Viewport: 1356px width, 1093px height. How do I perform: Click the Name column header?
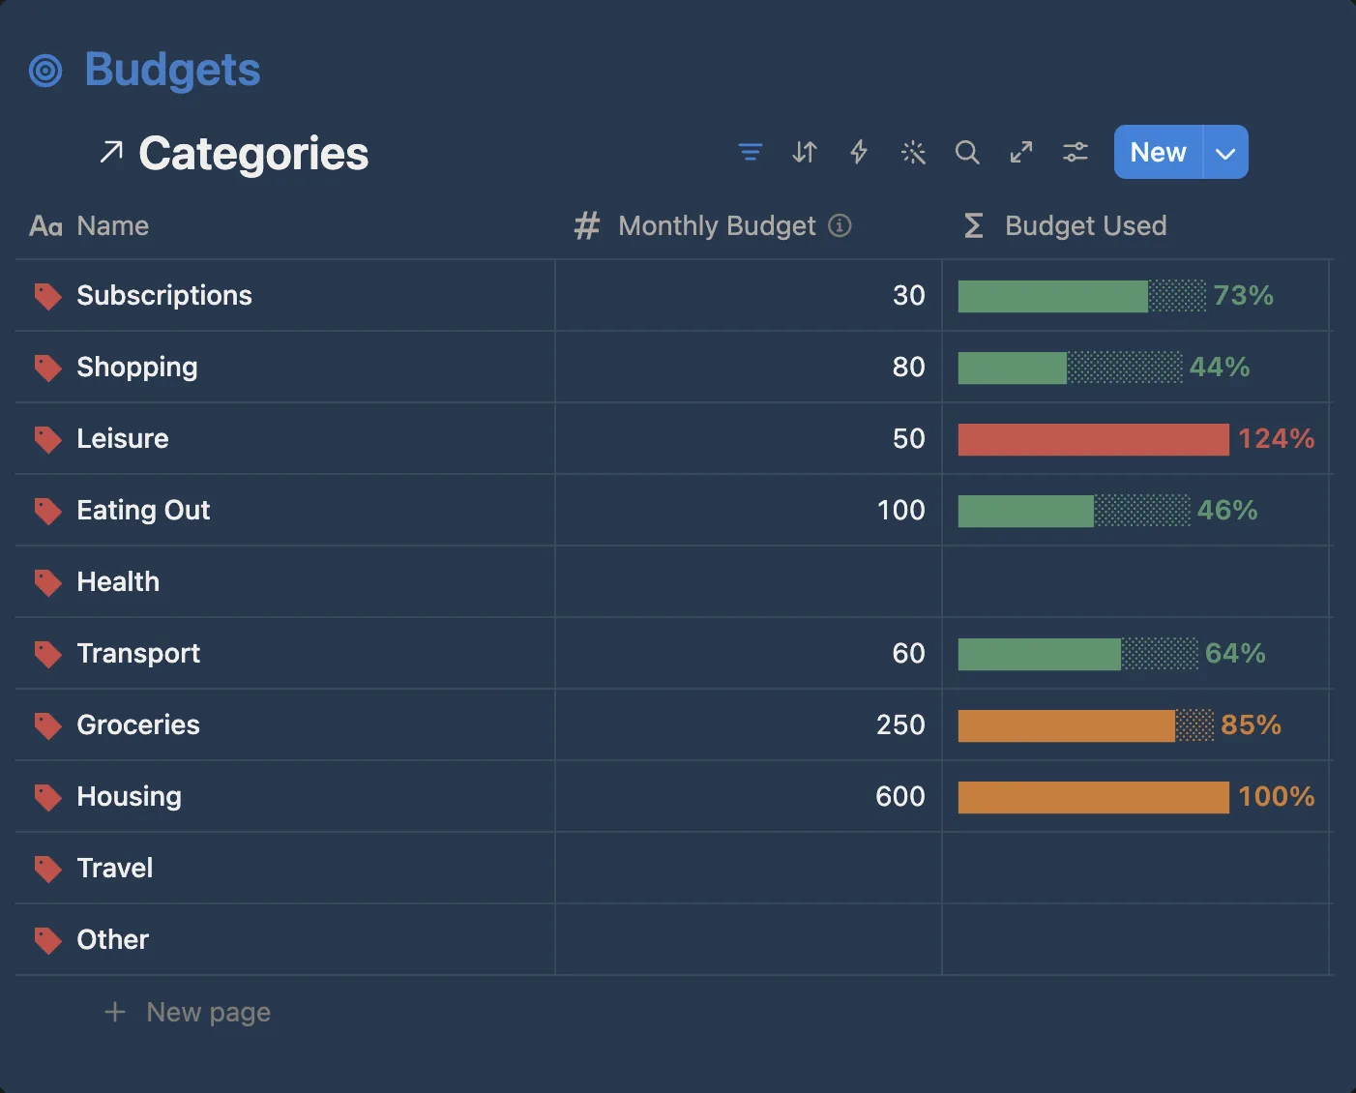(x=89, y=225)
